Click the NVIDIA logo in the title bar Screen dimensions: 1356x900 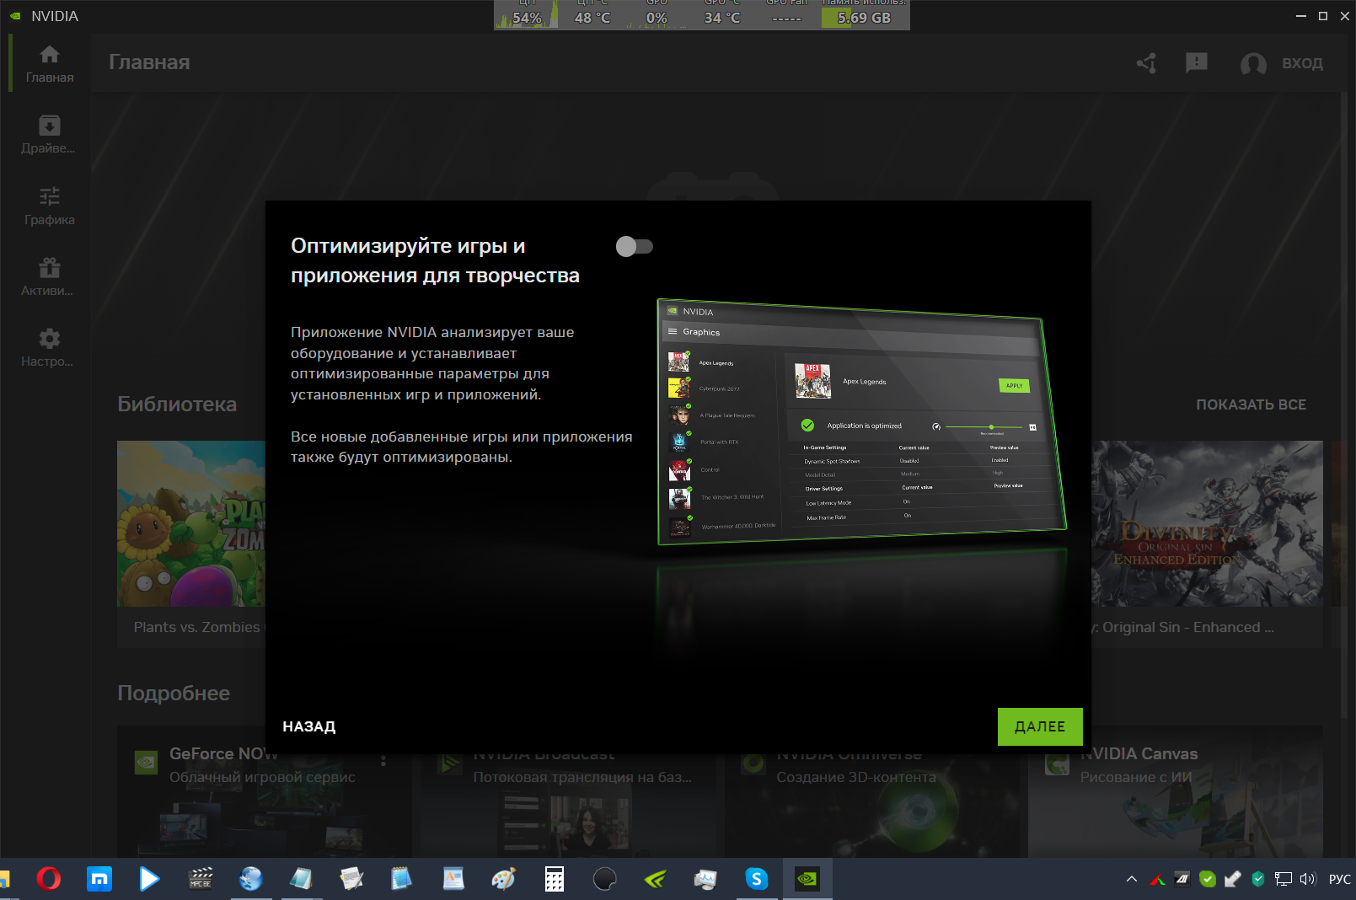(x=15, y=16)
